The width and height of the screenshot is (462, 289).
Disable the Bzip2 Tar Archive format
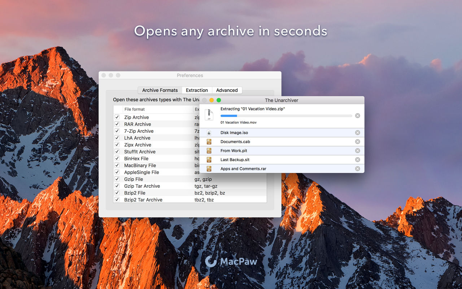(117, 199)
